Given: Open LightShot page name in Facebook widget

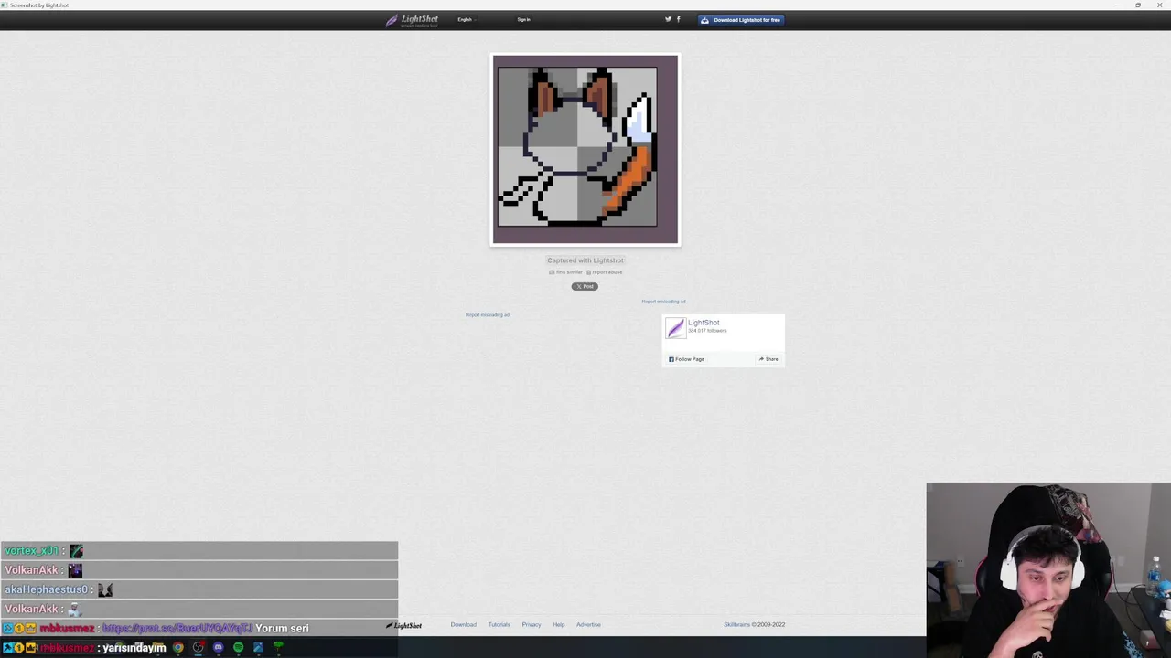Looking at the screenshot, I should [x=704, y=323].
